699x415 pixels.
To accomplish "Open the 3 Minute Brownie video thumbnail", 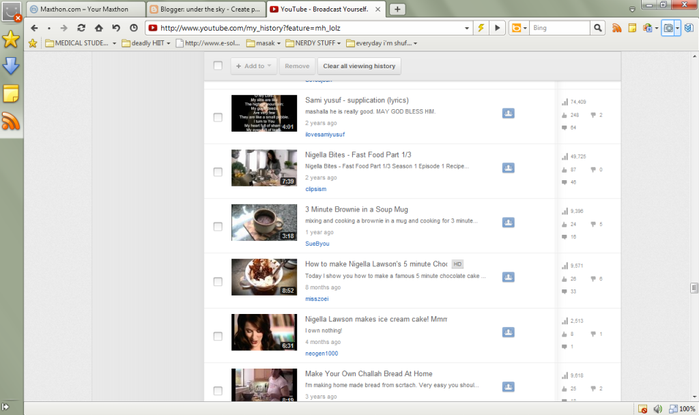I will 264,223.
